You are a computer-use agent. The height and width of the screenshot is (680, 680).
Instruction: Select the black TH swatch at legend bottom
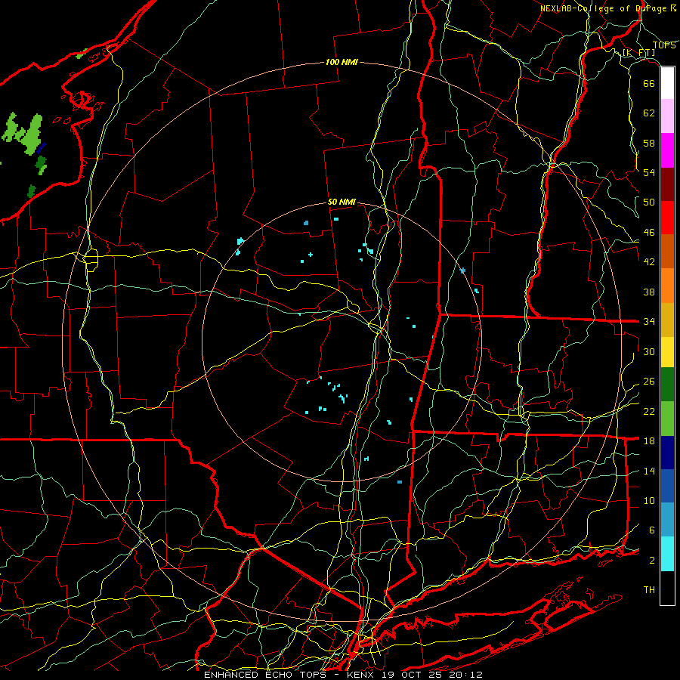pos(667,588)
